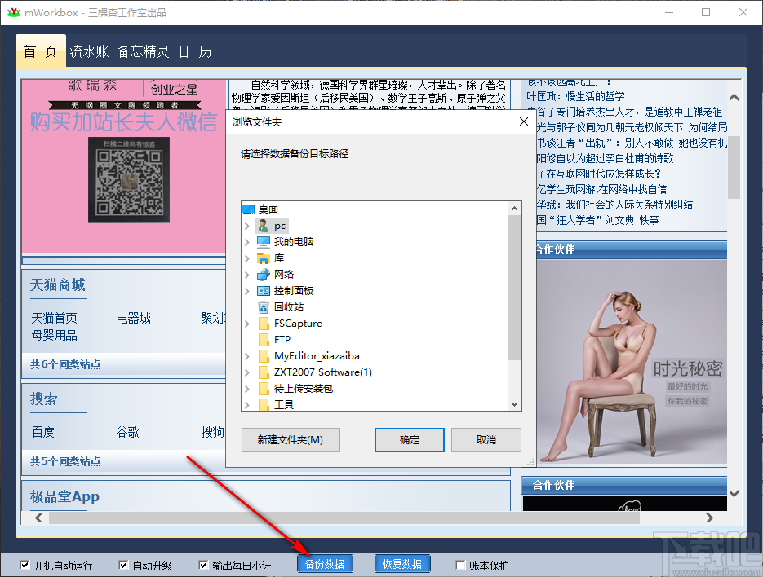The height and width of the screenshot is (577, 763).
Task: Click the FSCapture folder icon
Action: point(264,324)
